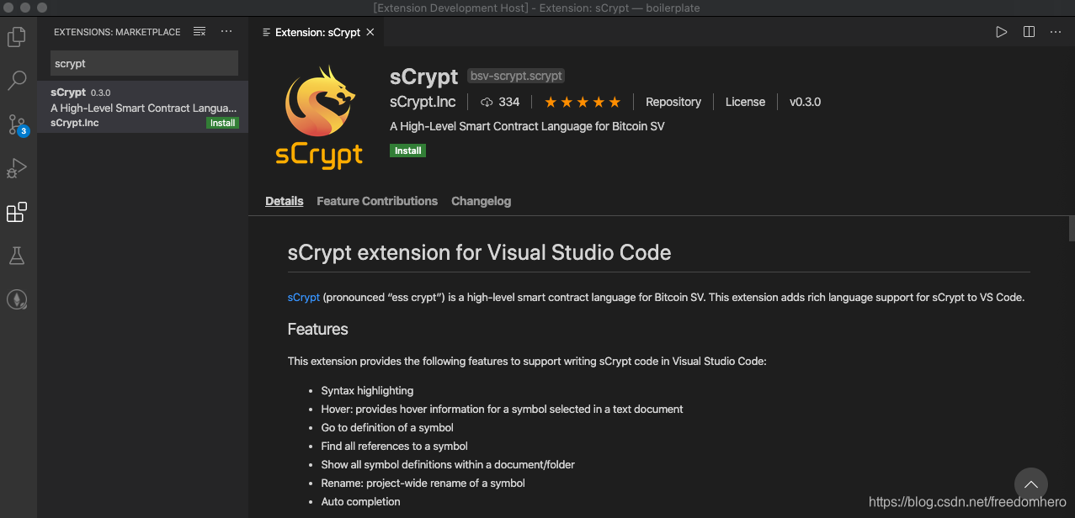Open the sCrypt Repository link
Screen dimensions: 1075x518
coord(673,102)
